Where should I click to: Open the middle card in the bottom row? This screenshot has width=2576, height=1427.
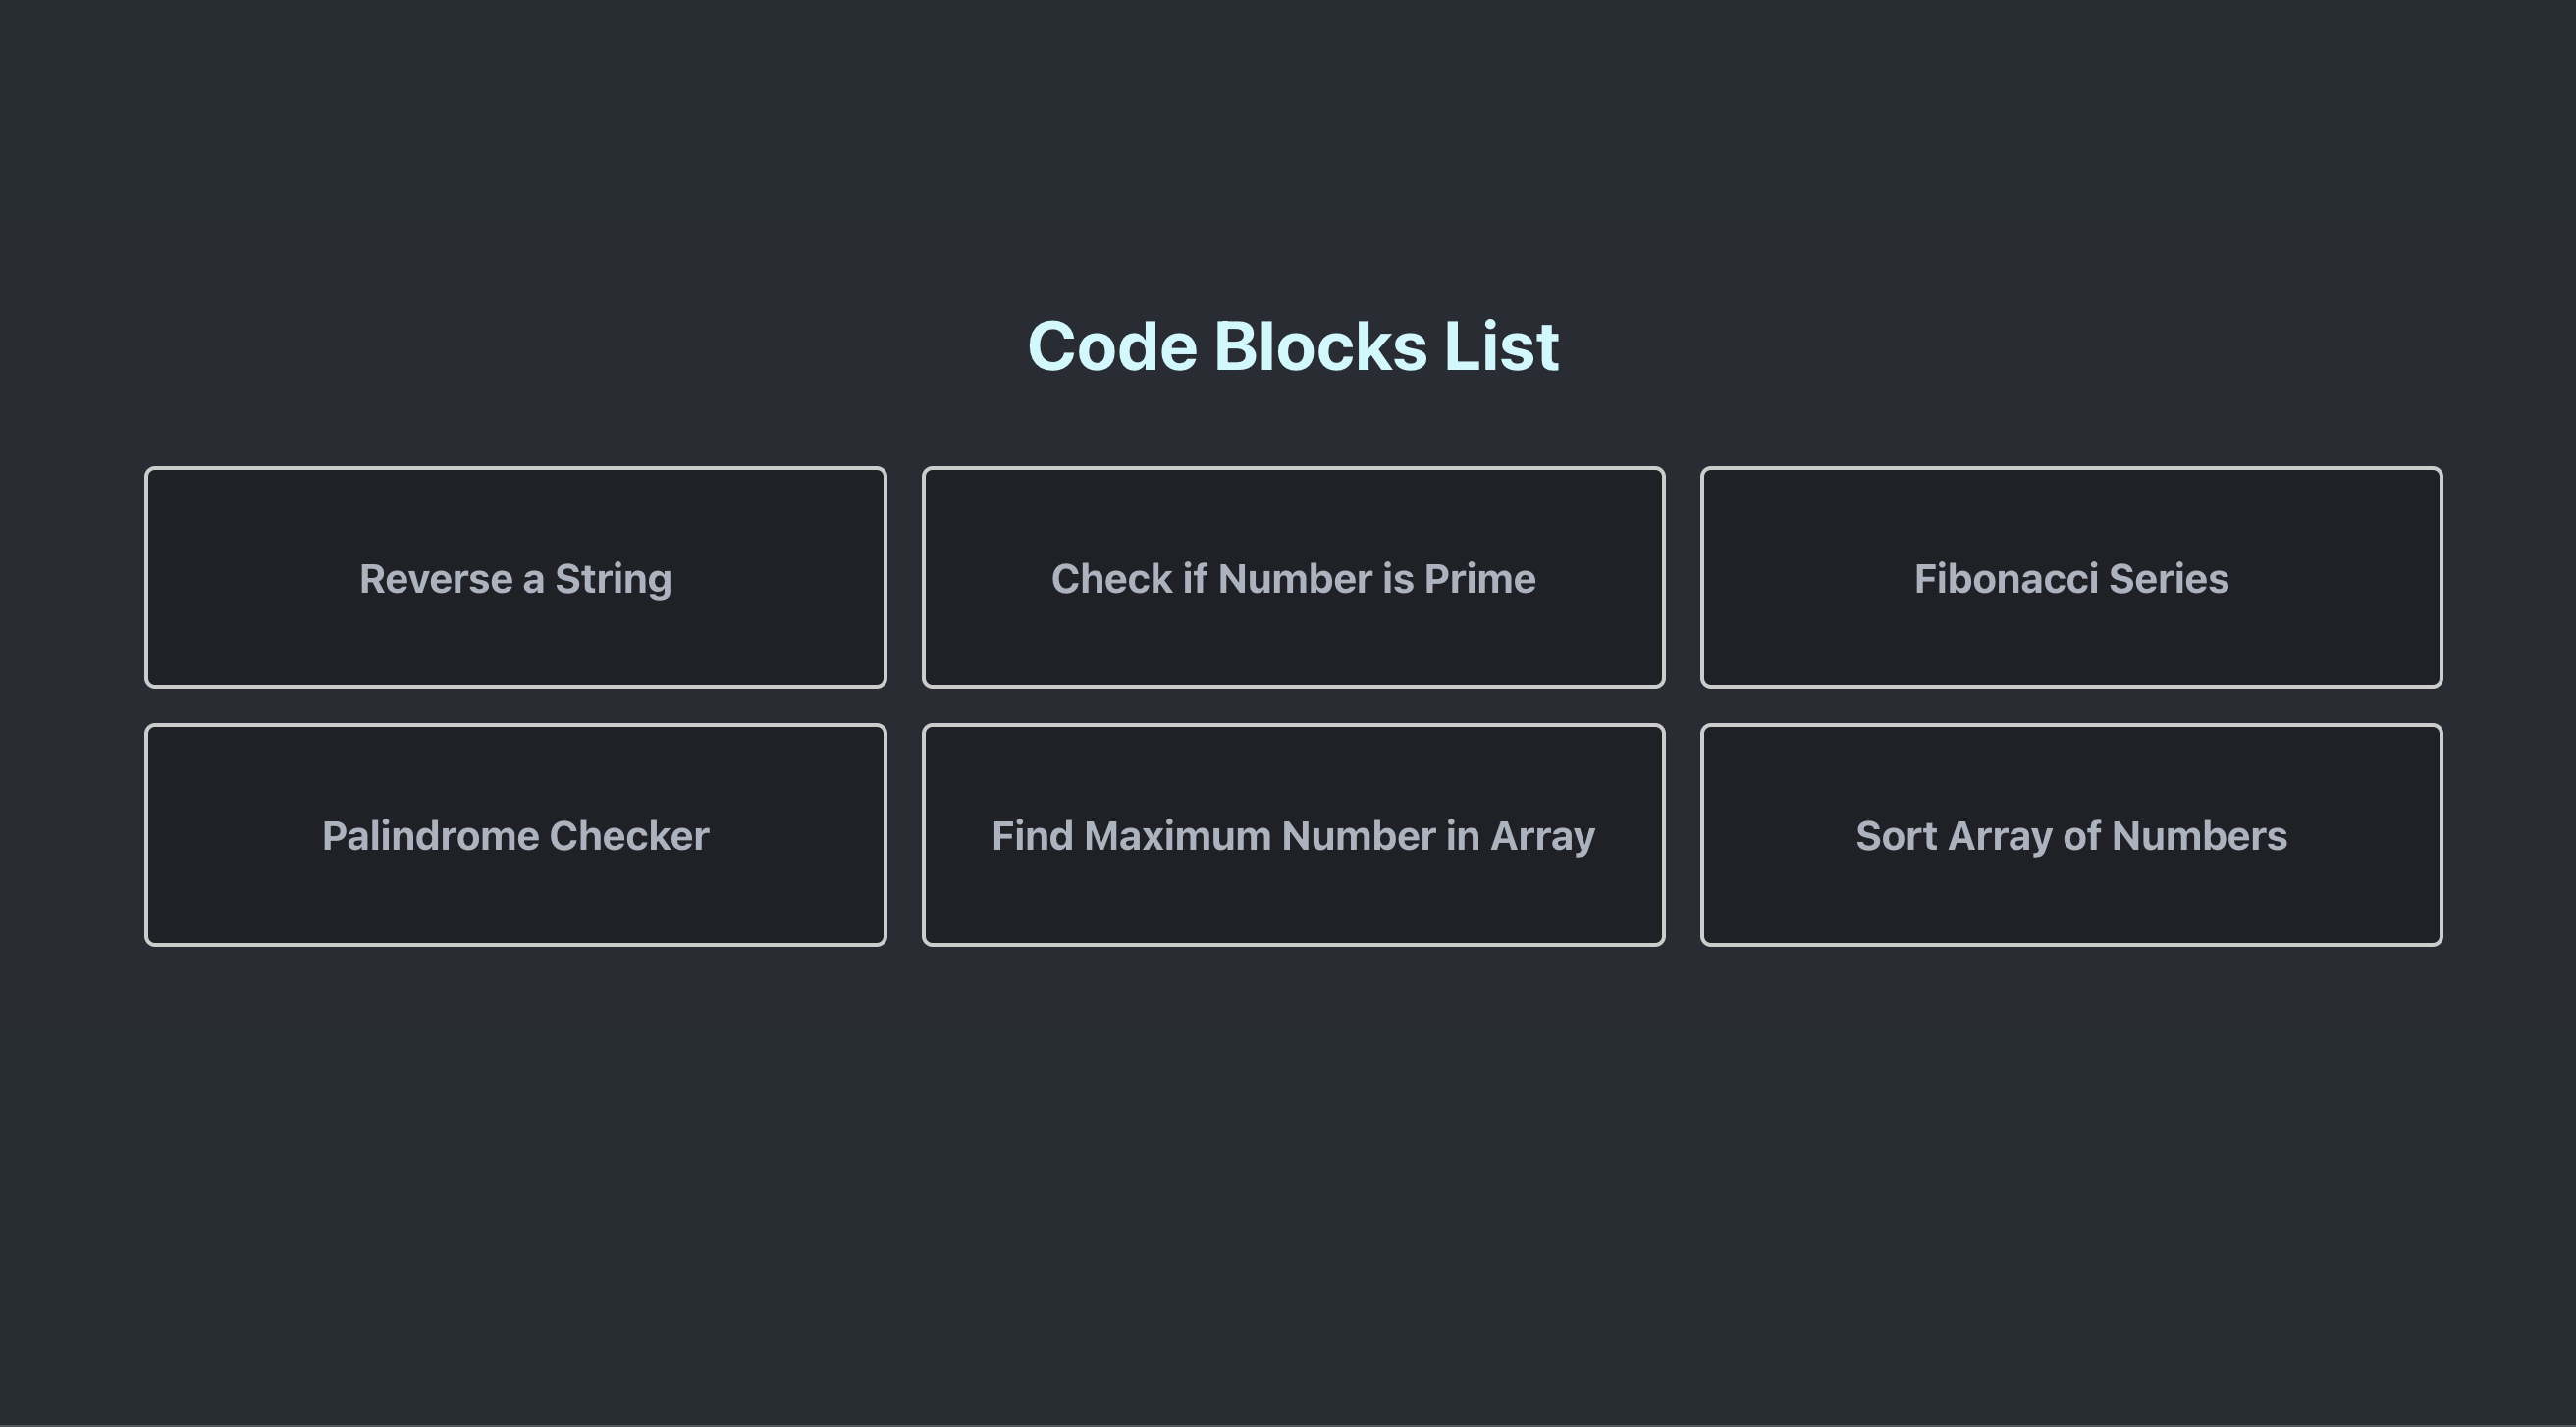pos(1293,836)
